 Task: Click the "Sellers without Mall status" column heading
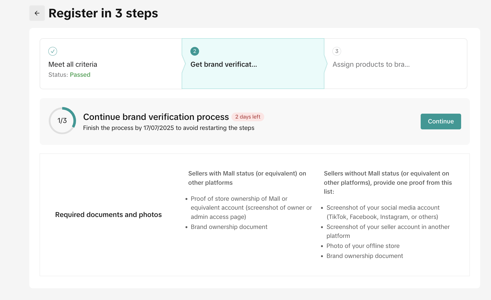tap(388, 182)
